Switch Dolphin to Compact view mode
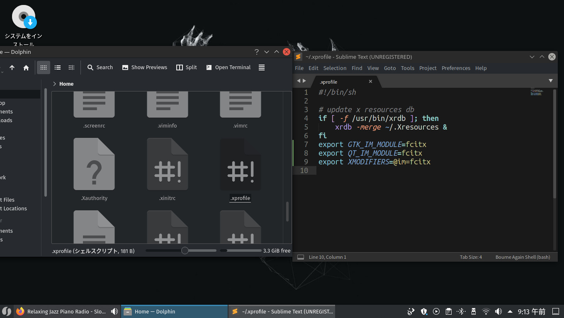 coord(58,67)
